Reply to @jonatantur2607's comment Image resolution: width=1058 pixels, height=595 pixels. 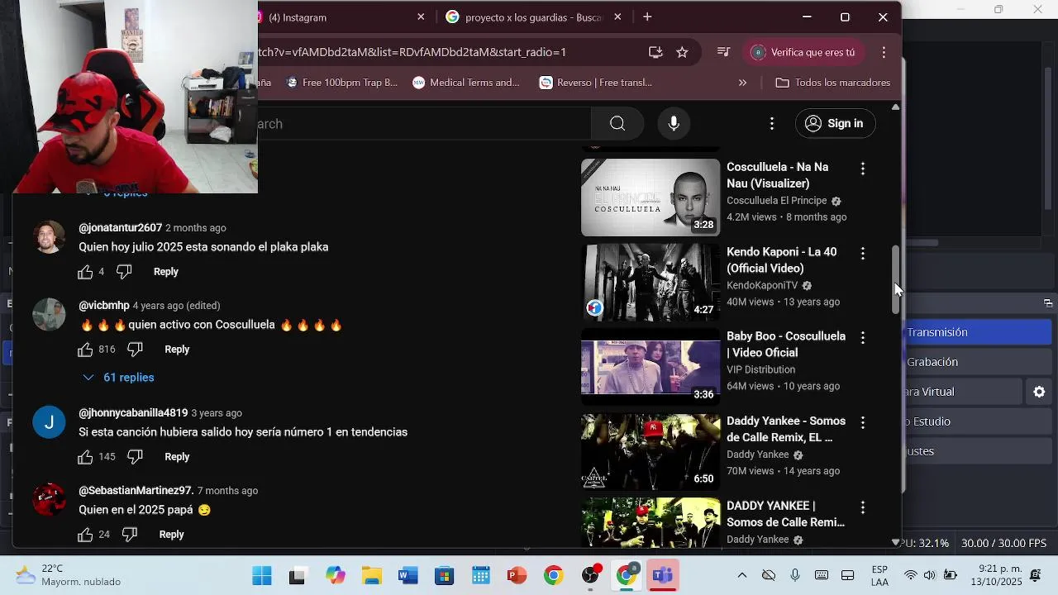166,272
